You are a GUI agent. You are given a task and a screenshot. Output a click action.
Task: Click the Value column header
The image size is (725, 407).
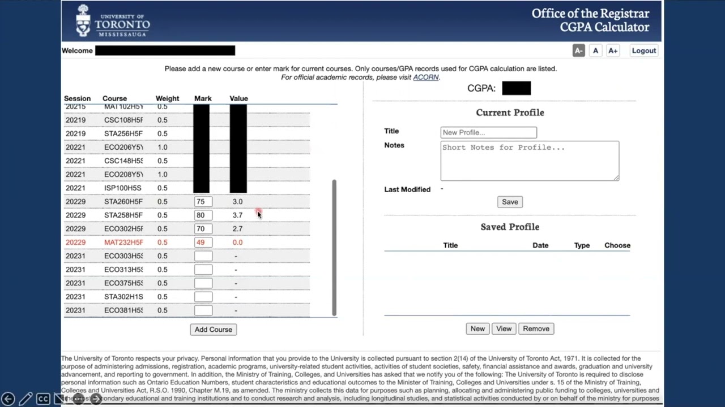[x=238, y=98]
